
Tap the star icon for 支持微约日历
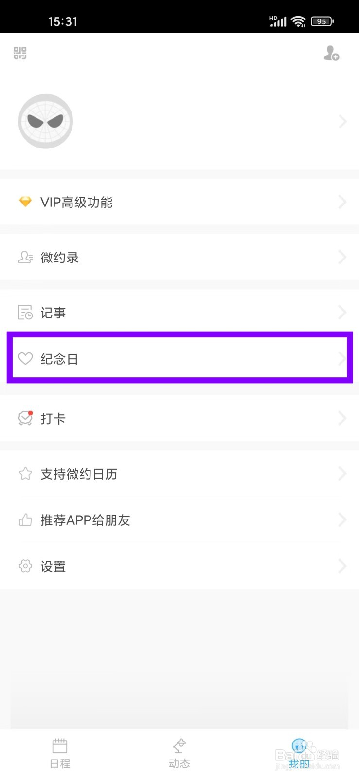click(25, 474)
